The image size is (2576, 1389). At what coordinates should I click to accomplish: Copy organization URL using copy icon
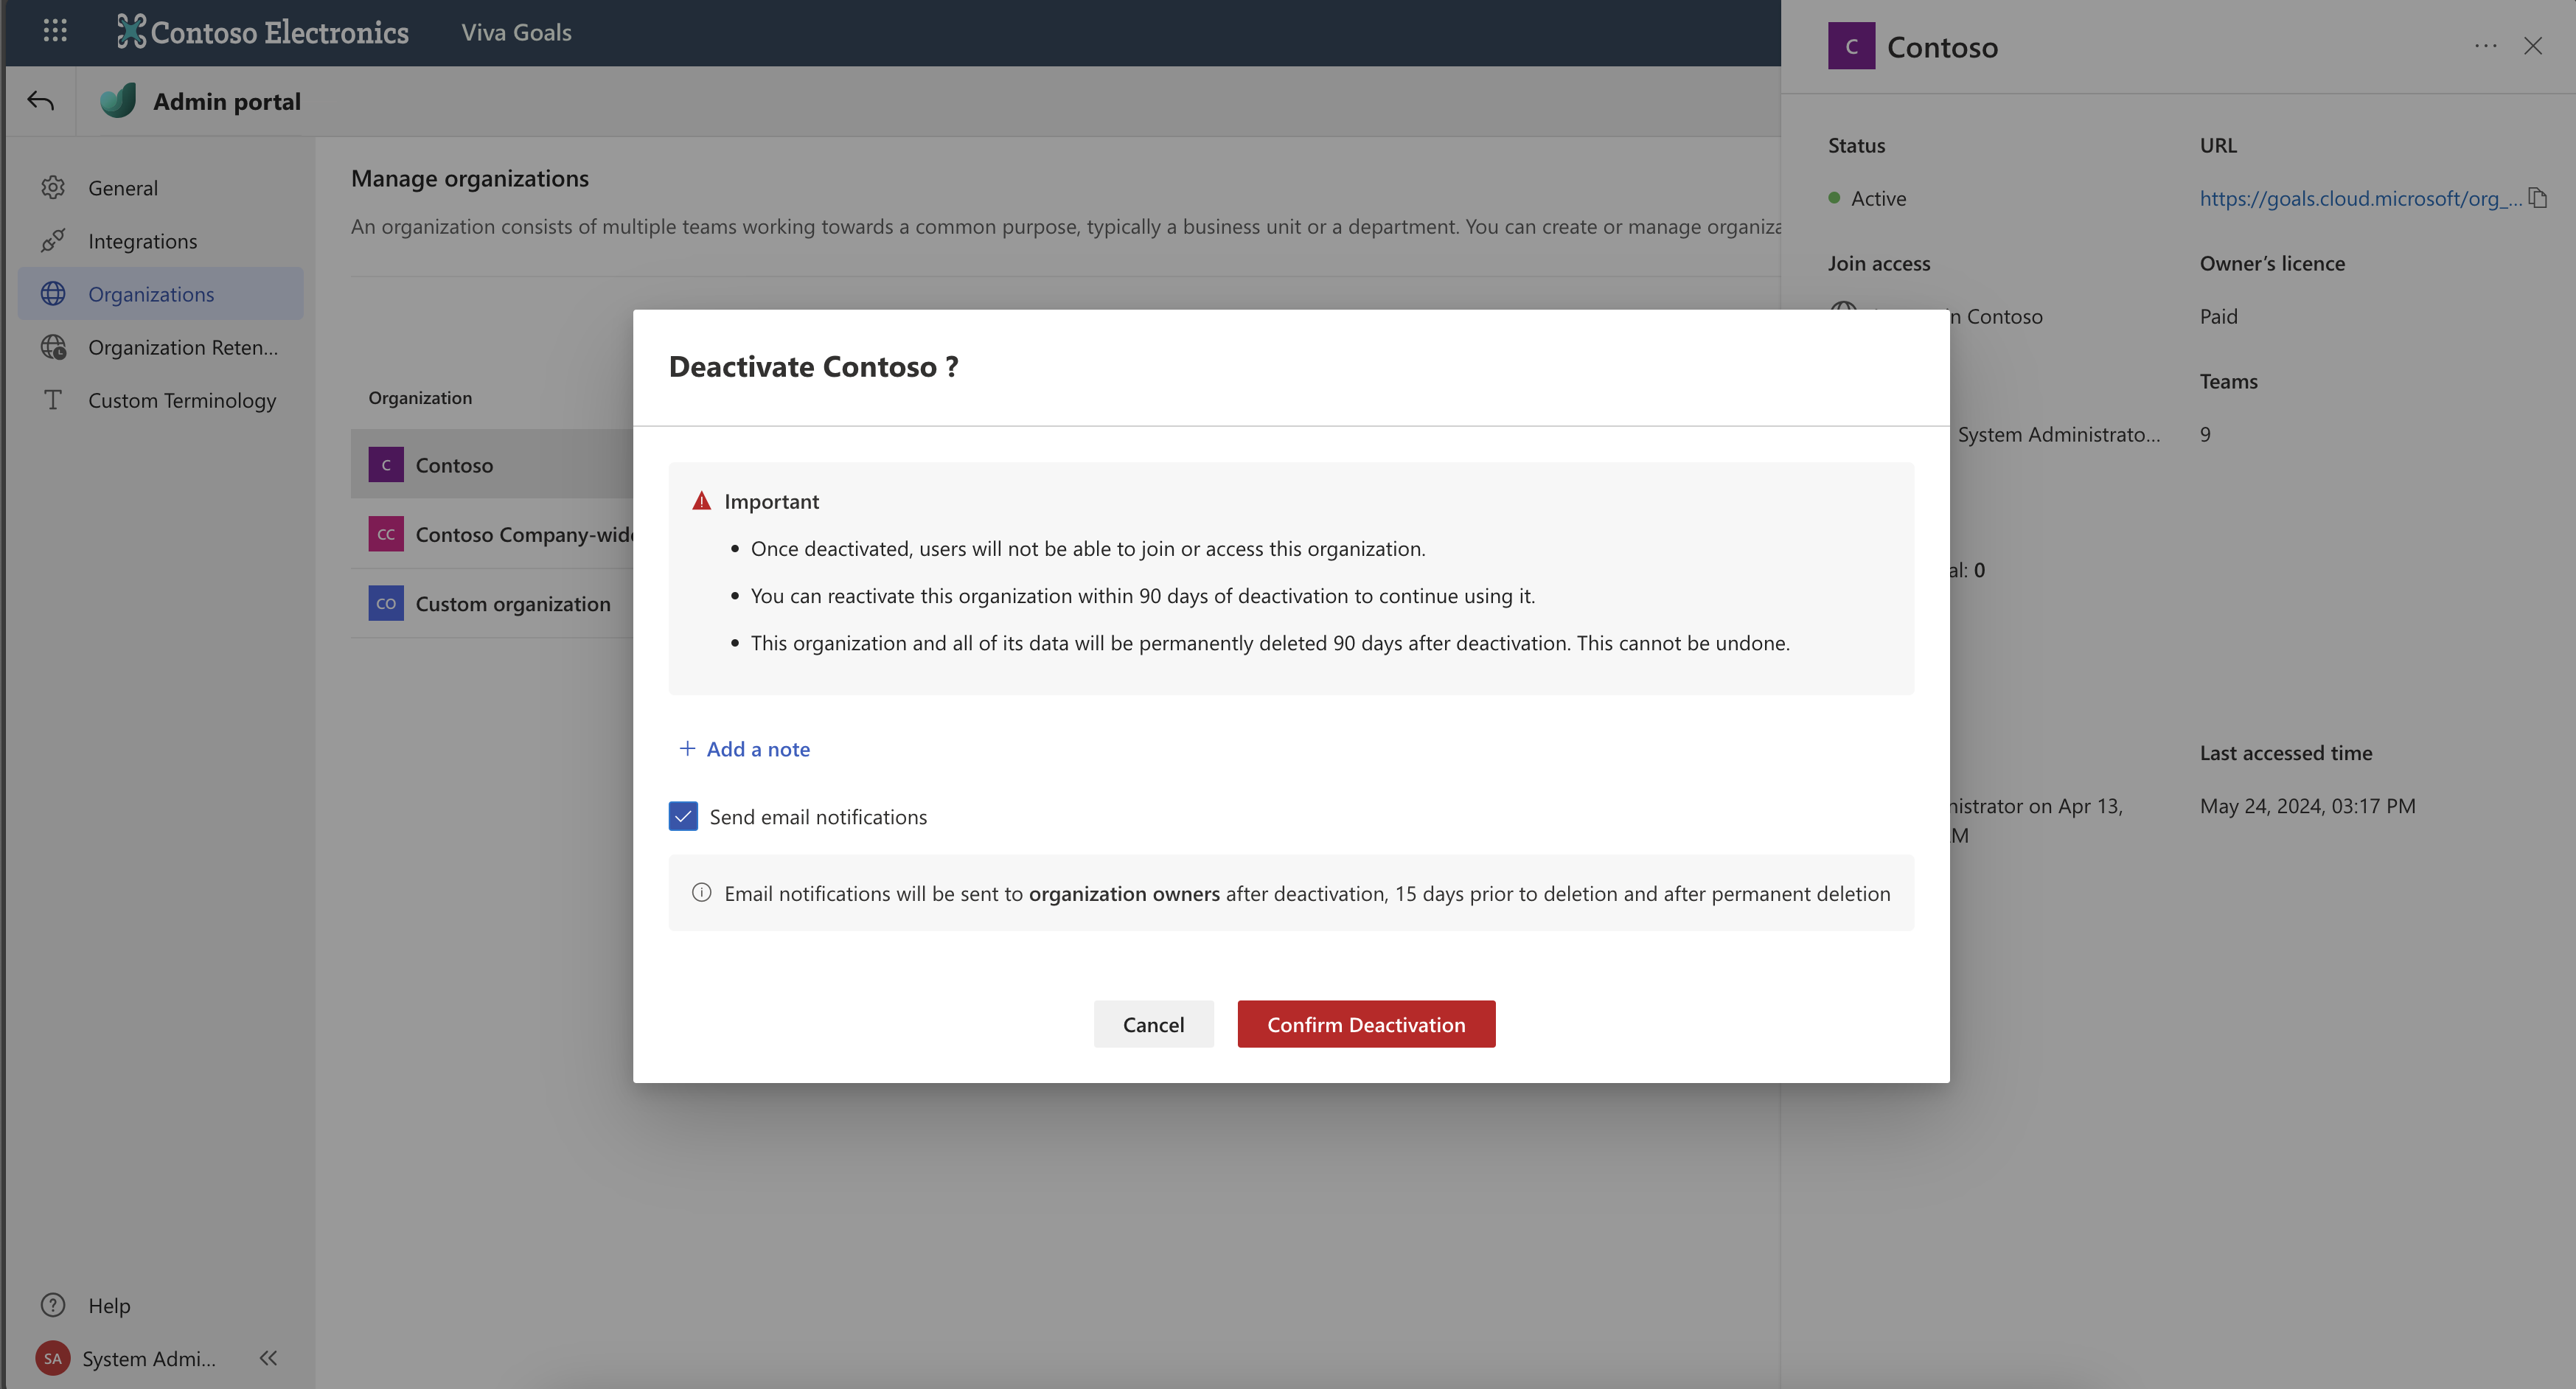coord(2538,197)
